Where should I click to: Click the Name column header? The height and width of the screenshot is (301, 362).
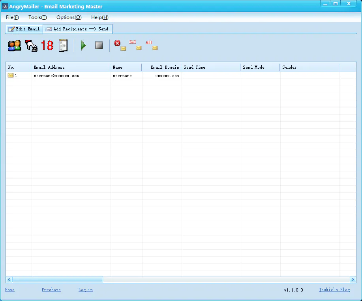coord(126,67)
